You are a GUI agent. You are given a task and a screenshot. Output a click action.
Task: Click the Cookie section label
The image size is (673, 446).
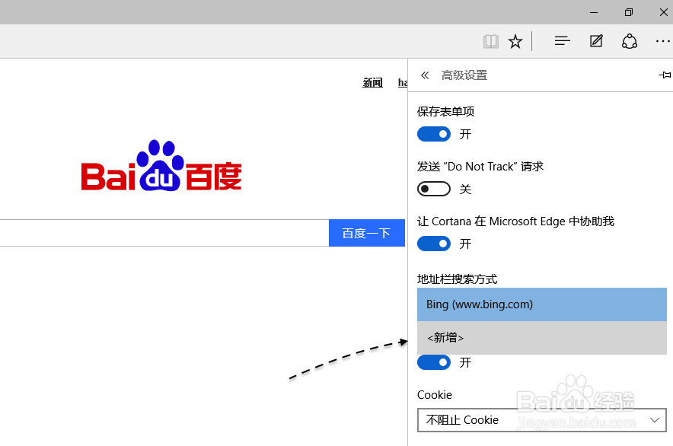(435, 395)
